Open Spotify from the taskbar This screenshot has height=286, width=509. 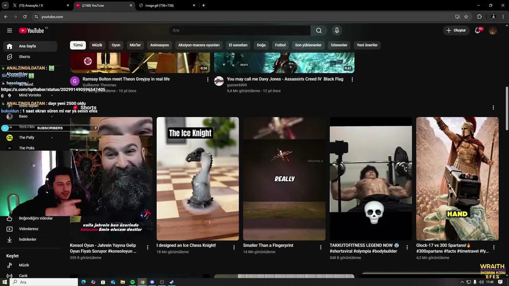tap(132, 282)
